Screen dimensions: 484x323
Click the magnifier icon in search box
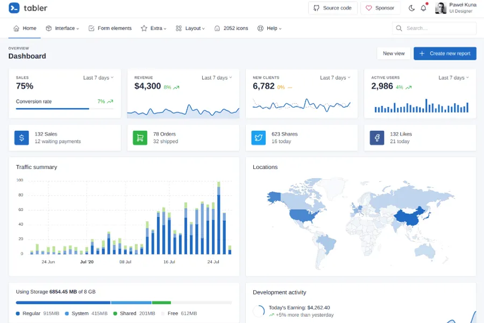399,29
